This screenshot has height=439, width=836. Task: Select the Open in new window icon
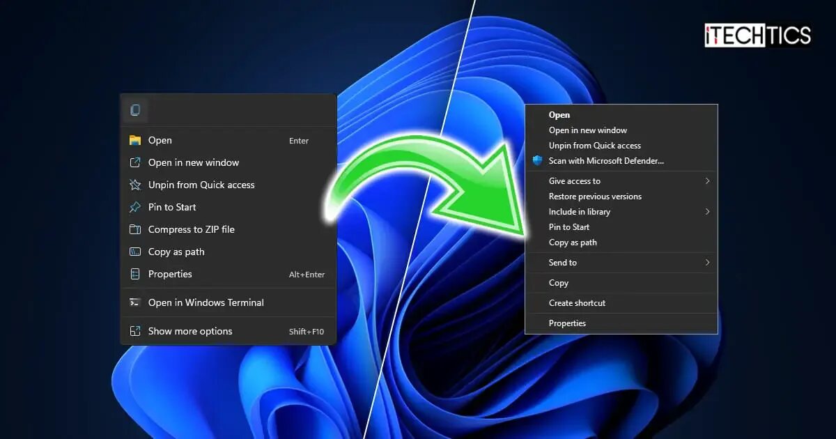135,162
